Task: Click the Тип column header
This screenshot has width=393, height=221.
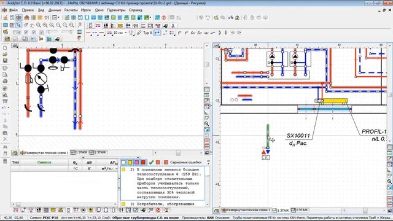Action: coord(15,162)
